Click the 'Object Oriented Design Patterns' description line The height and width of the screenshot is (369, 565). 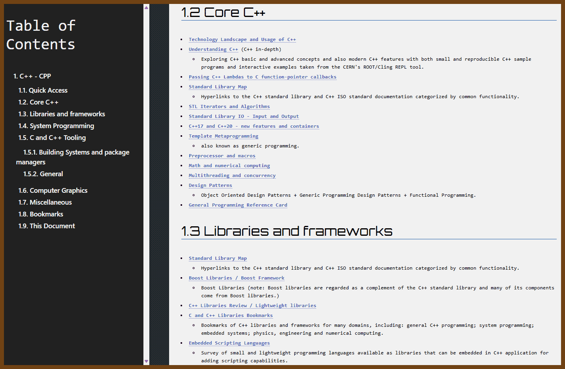pyautogui.click(x=338, y=195)
